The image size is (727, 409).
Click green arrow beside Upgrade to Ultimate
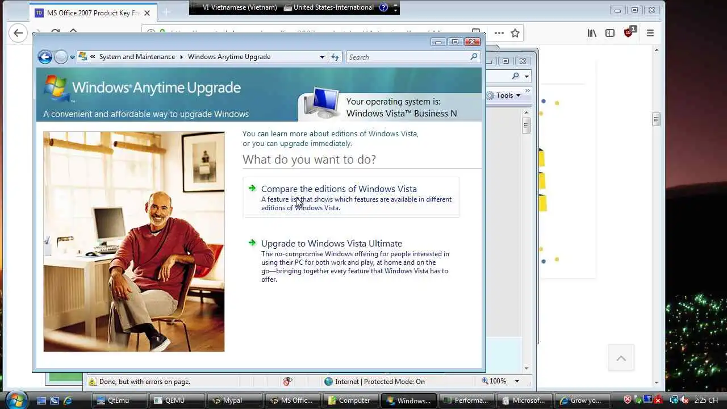(x=252, y=243)
